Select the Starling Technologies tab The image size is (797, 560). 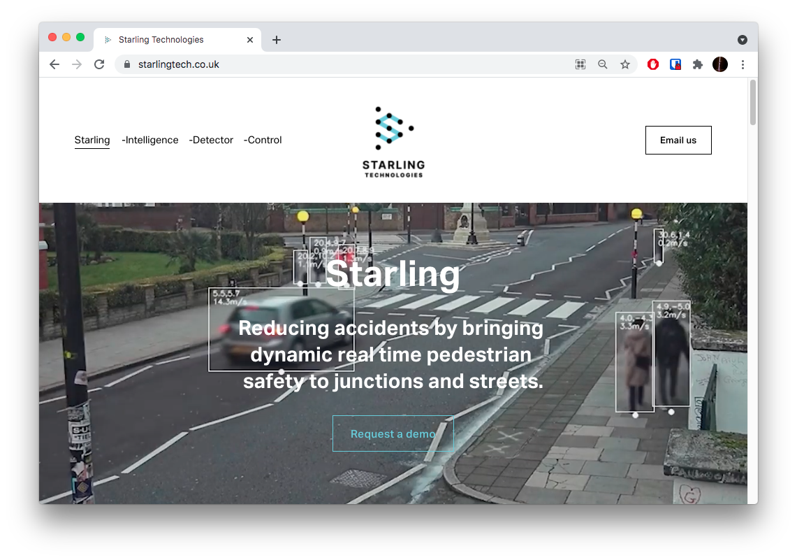(x=177, y=40)
